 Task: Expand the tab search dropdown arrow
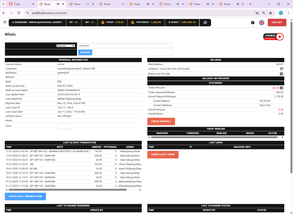click(3, 4)
